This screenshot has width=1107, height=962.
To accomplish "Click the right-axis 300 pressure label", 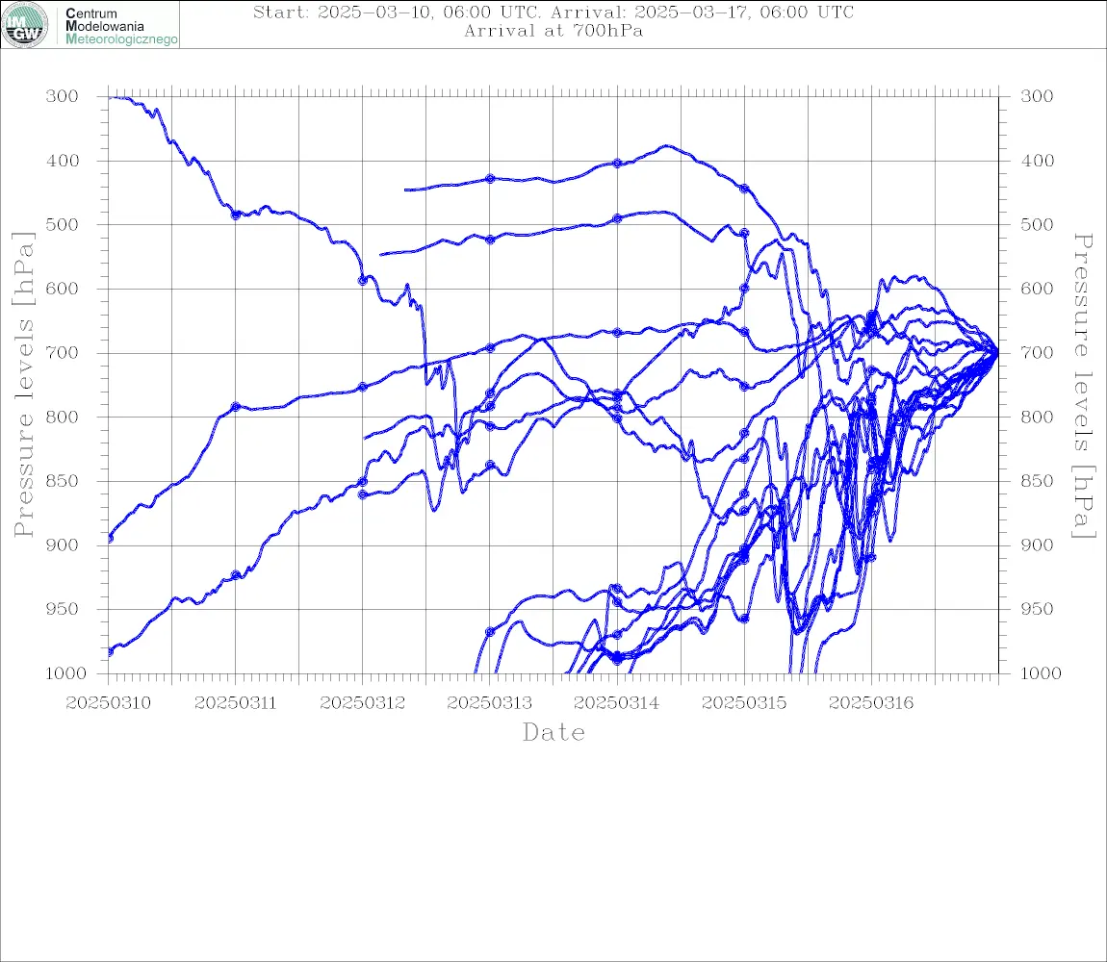I will pos(1037,96).
